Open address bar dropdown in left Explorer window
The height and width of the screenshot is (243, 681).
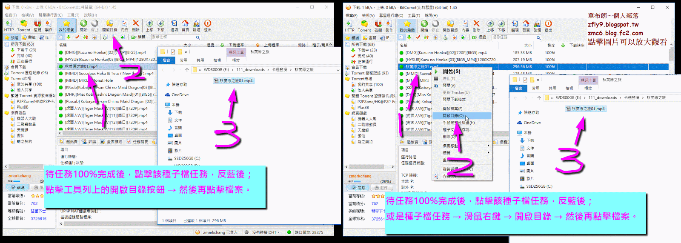pos(338,70)
